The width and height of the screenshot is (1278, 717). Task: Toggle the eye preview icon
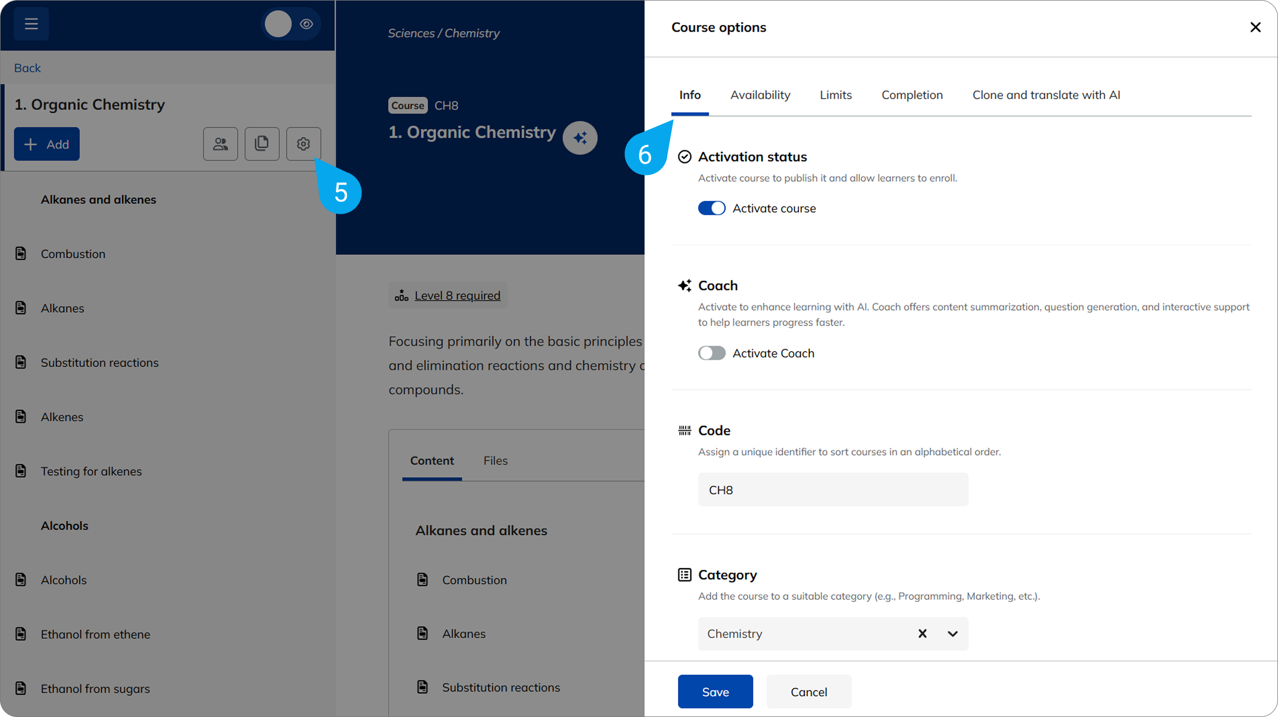(306, 24)
